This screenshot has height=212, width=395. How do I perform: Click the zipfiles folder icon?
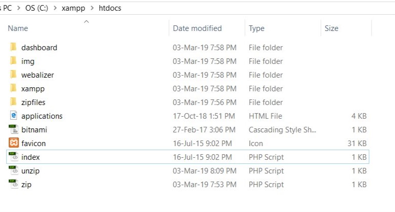pyautogui.click(x=13, y=102)
